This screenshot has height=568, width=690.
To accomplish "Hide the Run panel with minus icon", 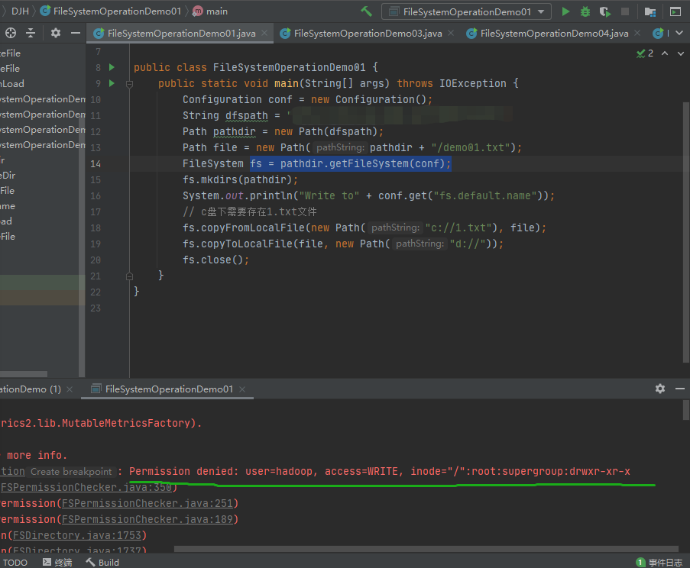I will 680,389.
